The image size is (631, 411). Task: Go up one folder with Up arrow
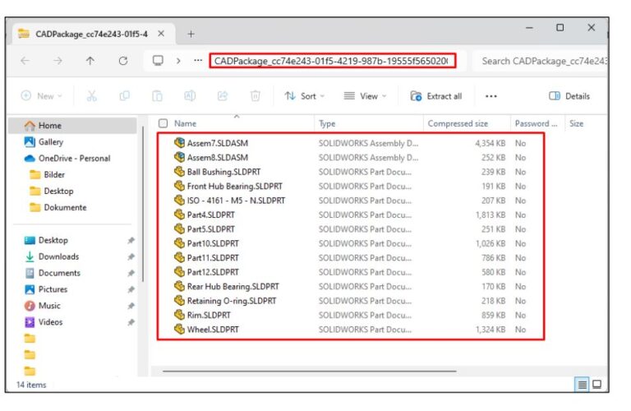tap(90, 61)
